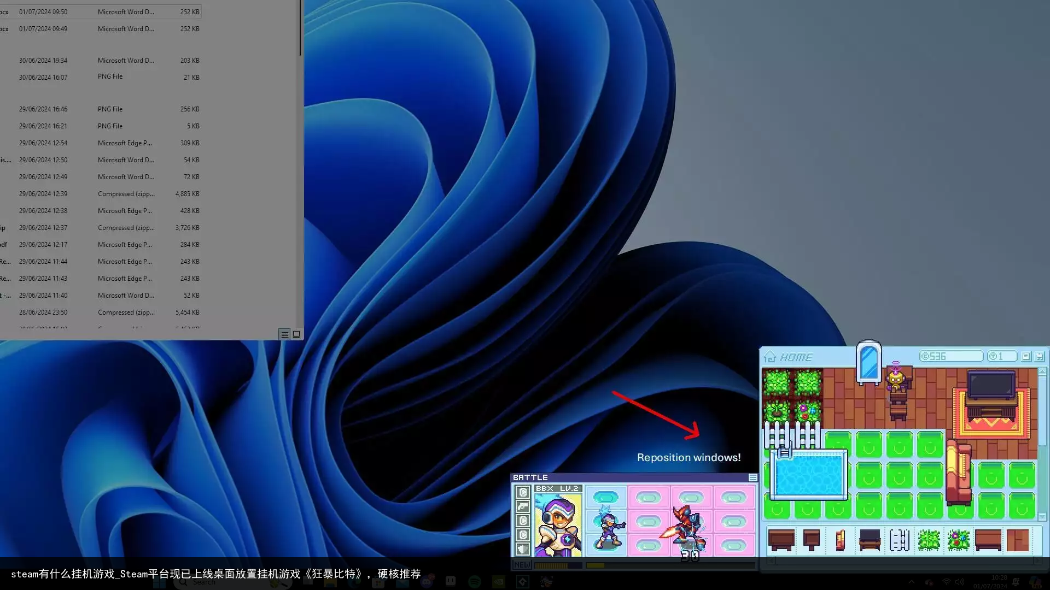Switch File Explorer to details view icon

point(284,334)
